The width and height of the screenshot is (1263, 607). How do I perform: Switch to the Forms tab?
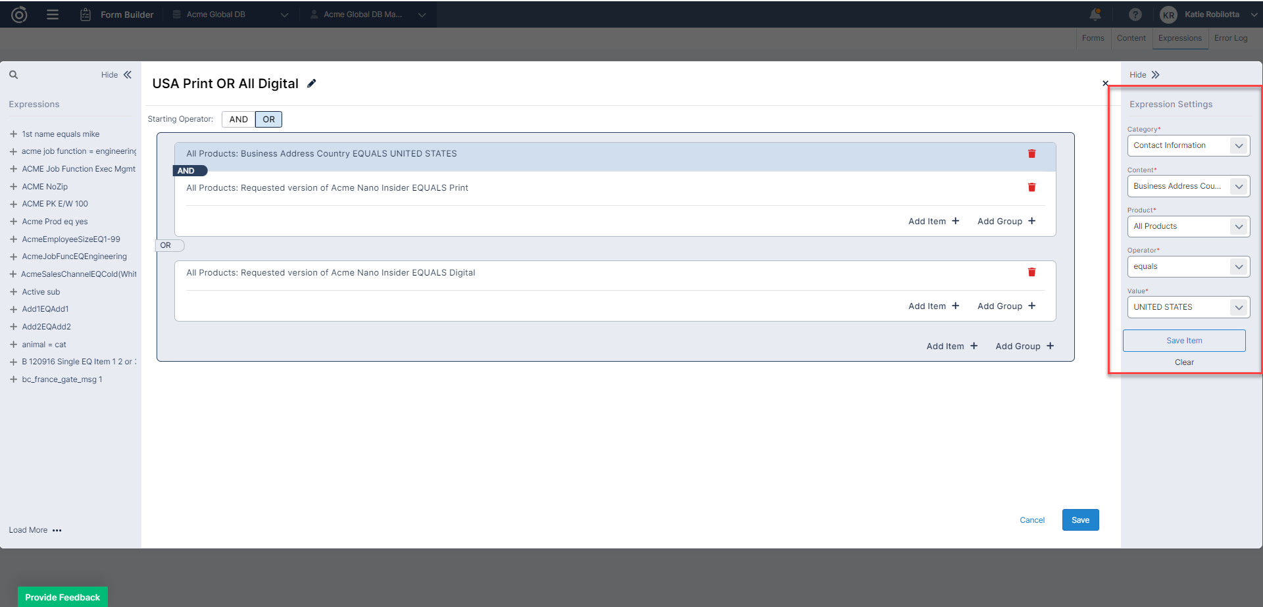click(x=1093, y=38)
